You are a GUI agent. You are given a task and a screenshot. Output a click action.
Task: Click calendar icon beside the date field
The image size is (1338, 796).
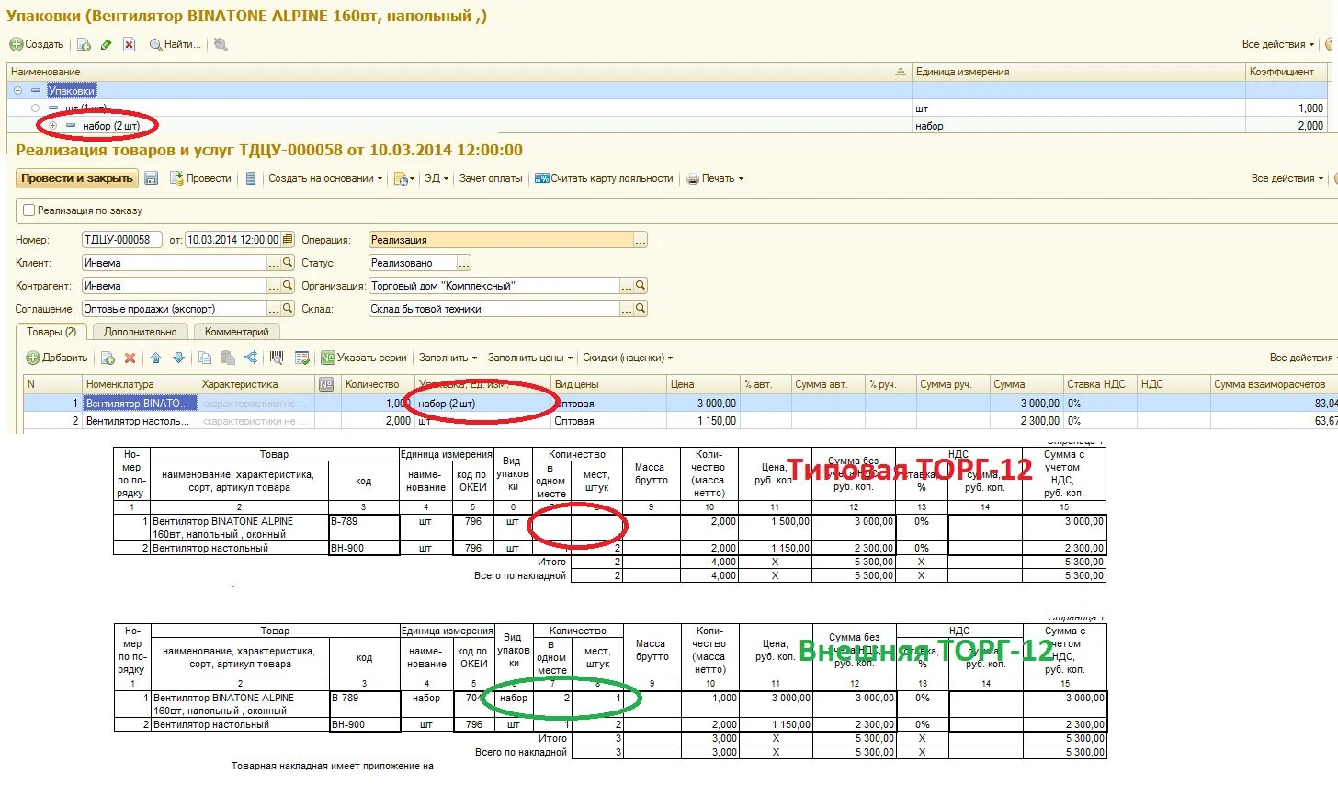[288, 240]
